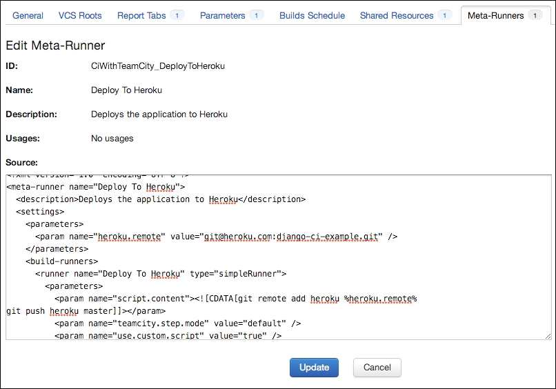
Task: Click the runner type simpleRunner line
Action: tap(161, 274)
